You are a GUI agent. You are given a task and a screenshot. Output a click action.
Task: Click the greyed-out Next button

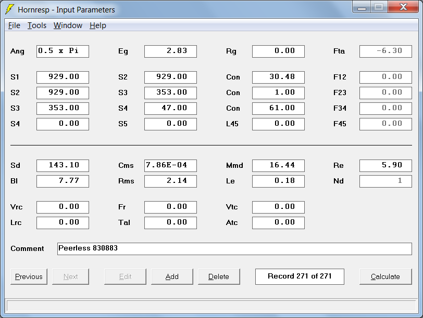[x=70, y=276]
